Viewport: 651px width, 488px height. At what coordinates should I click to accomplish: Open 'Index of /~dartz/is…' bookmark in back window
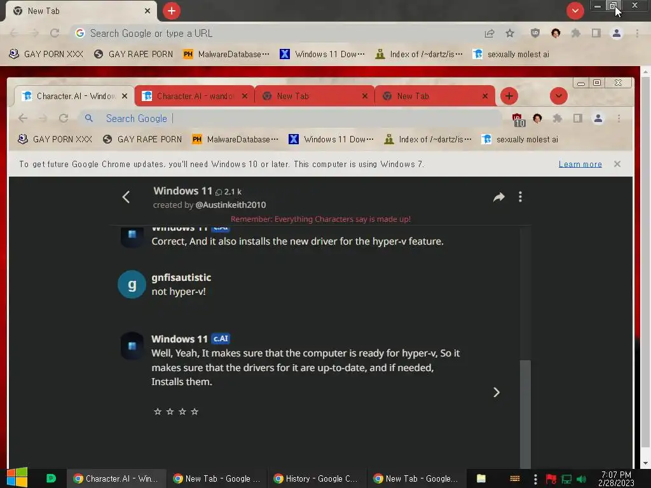(418, 55)
